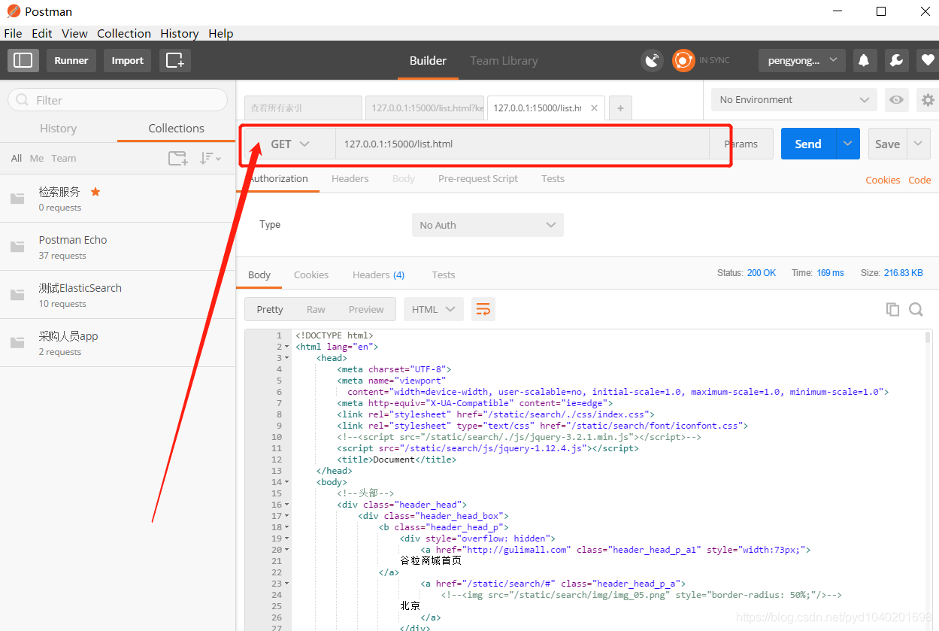This screenshot has height=631, width=939.
Task: Open the wrench settings icon
Action: coord(895,60)
